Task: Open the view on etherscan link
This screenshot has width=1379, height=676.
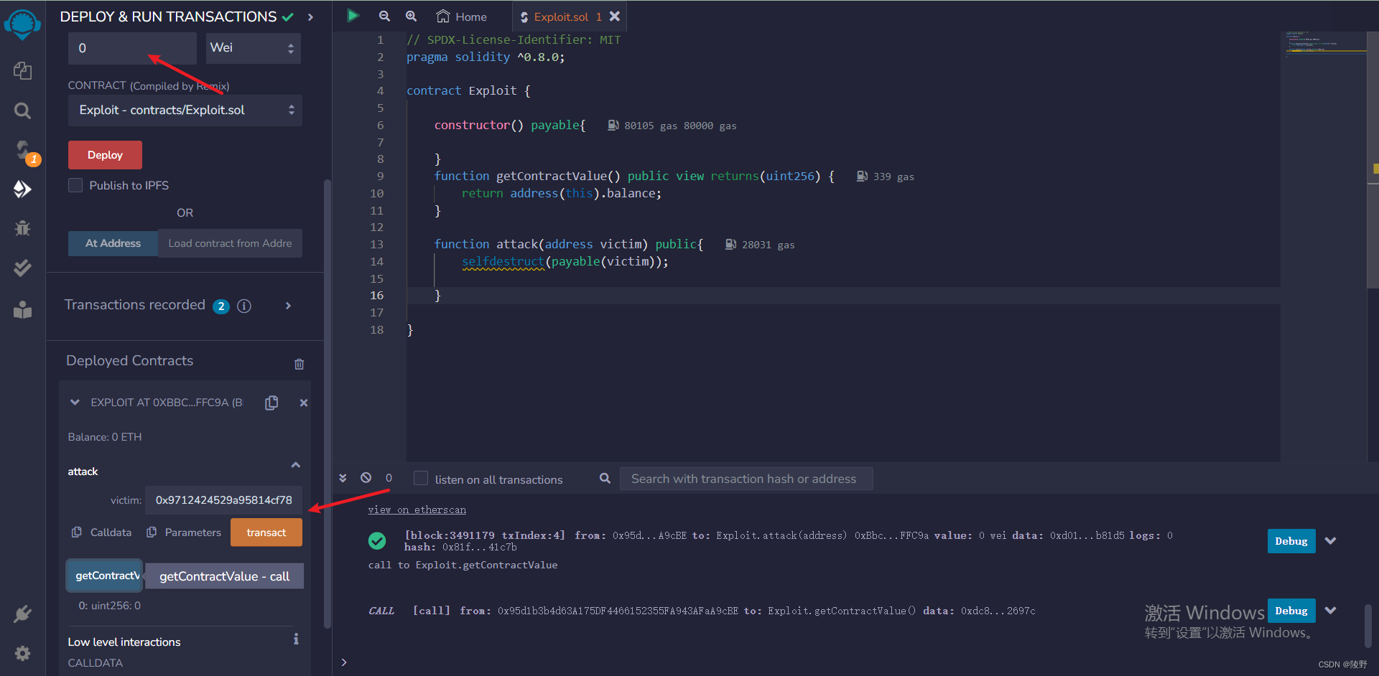Action: point(417,510)
